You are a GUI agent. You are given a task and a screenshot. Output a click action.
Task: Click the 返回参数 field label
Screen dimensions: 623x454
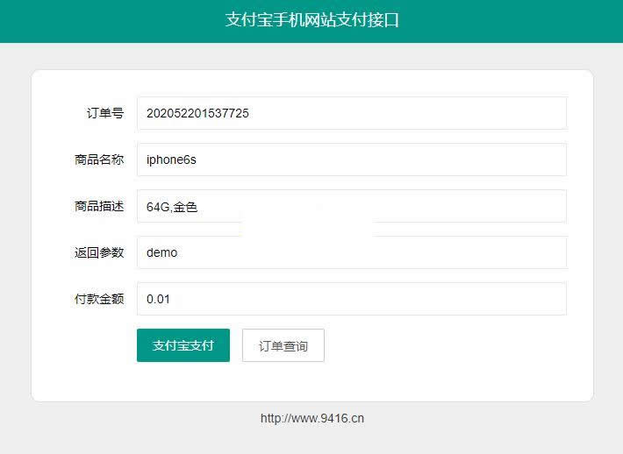pos(99,252)
